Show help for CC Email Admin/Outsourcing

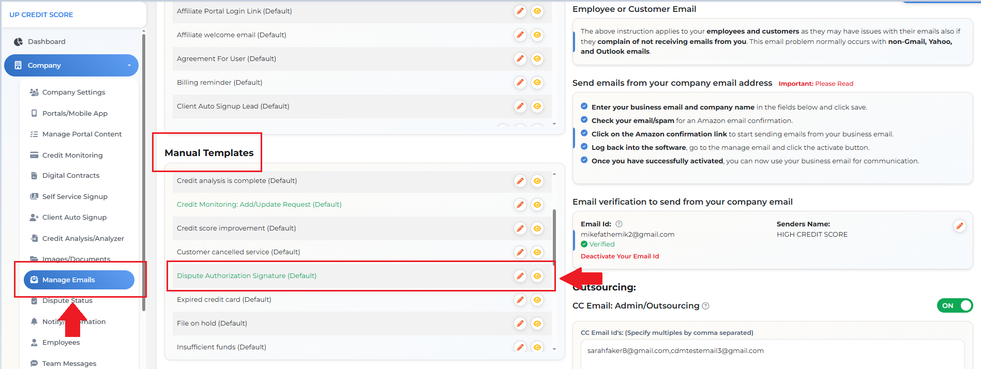pos(706,306)
